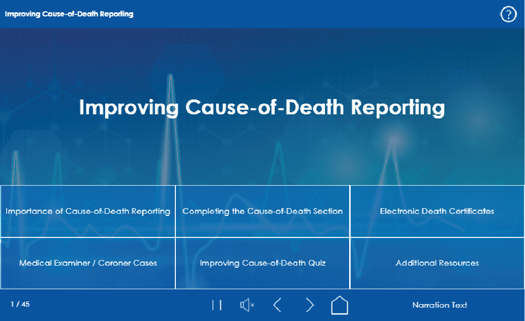The width and height of the screenshot is (525, 321).
Task: Open the Additional Resources section
Action: click(x=437, y=263)
